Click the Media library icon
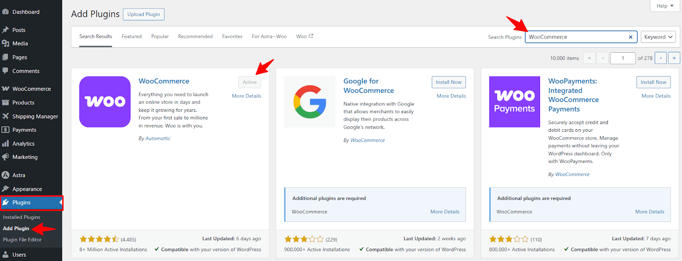 [x=6, y=43]
